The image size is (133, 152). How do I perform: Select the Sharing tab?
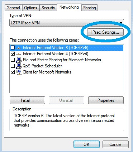(90, 8)
